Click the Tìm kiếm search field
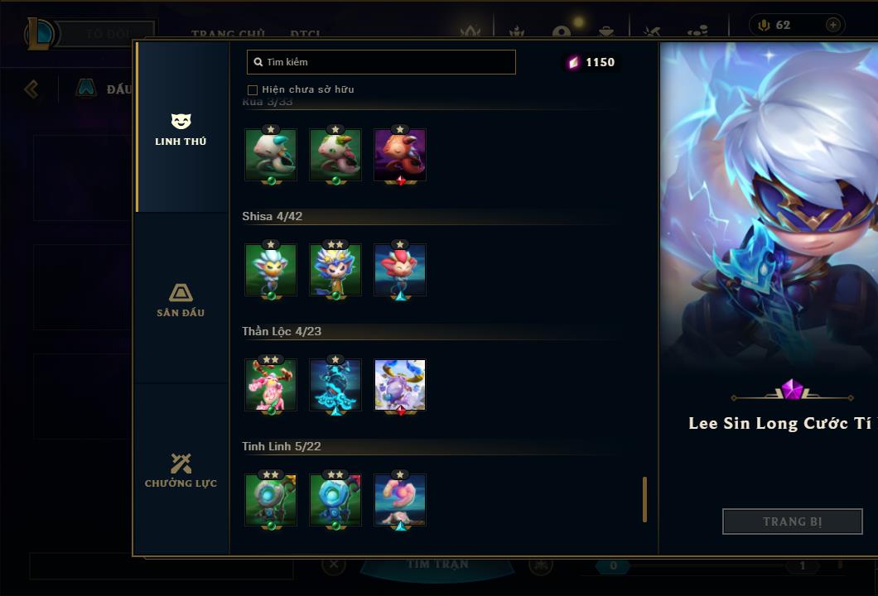The height and width of the screenshot is (596, 878). (381, 62)
